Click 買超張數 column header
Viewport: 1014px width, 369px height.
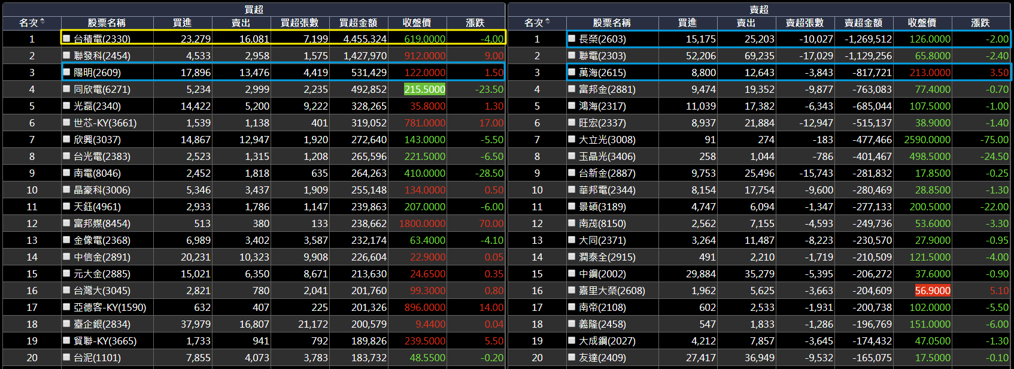click(x=299, y=23)
